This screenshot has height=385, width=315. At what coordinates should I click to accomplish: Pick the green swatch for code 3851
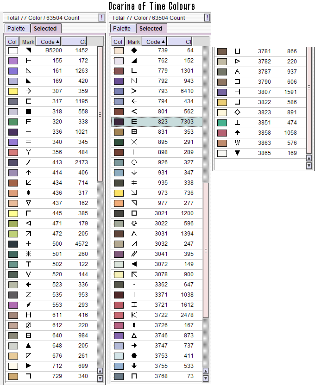222,123
